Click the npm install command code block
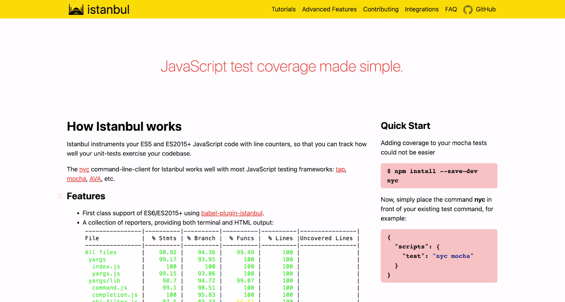Viewport: 565px width, 302px height. pyautogui.click(x=439, y=176)
